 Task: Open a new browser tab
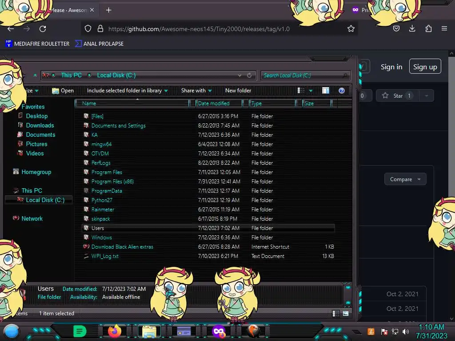[108, 10]
